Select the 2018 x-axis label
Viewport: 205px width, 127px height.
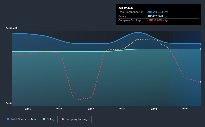pos(122,109)
